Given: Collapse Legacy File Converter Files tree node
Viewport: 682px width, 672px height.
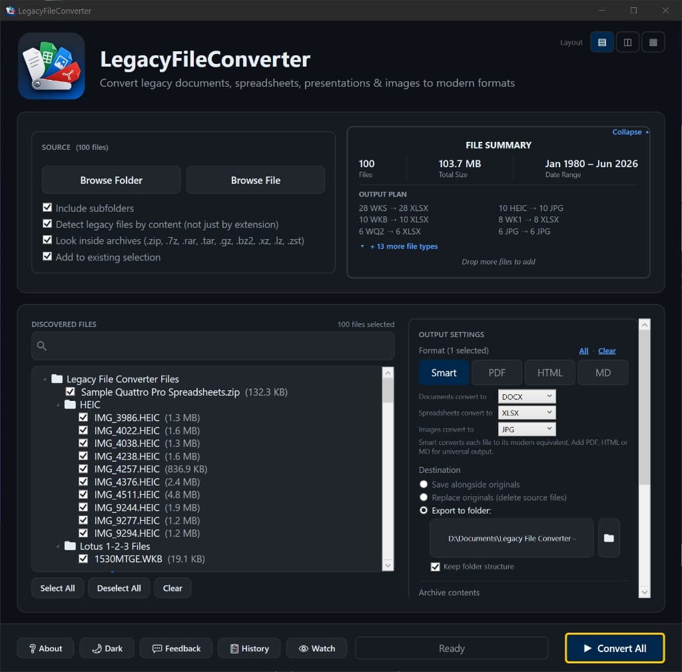Looking at the screenshot, I should (45, 379).
